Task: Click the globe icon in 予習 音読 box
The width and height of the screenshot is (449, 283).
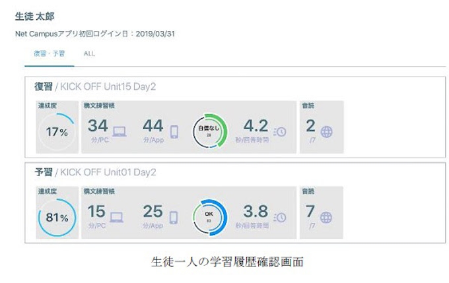Action: coord(326,217)
